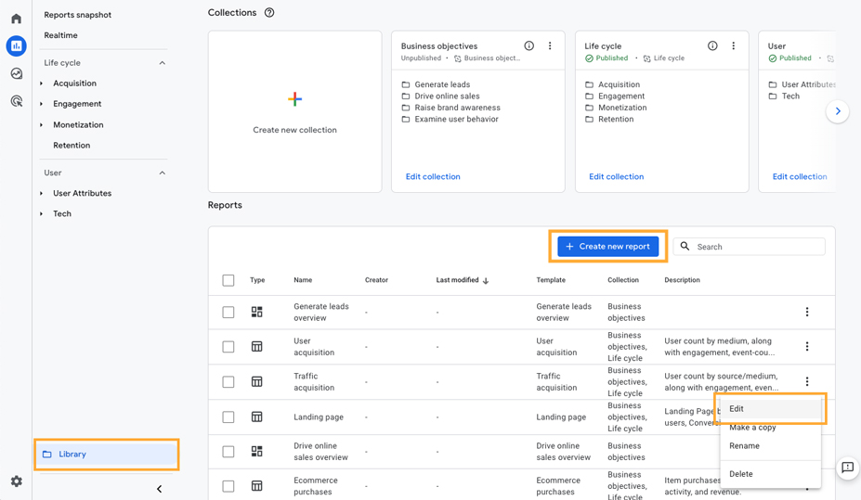The width and height of the screenshot is (861, 500).
Task: Open more options for User acquisition row
Action: [806, 347]
